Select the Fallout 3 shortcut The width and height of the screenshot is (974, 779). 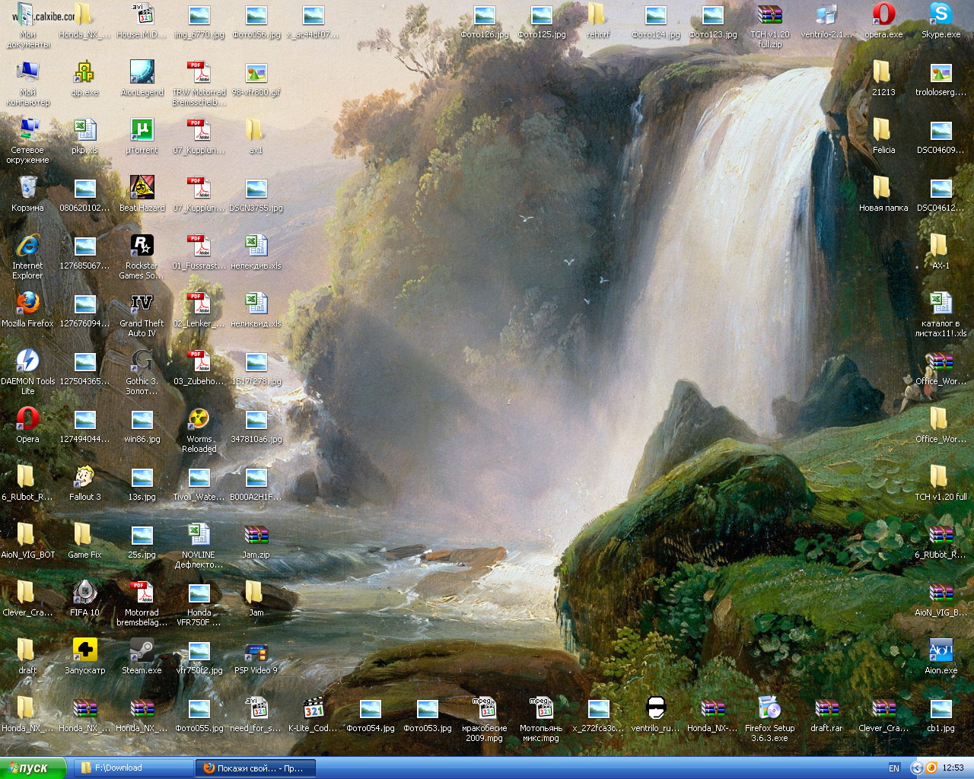pyautogui.click(x=84, y=478)
